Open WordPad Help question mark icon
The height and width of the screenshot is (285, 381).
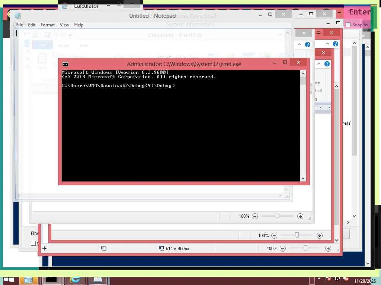pos(308,45)
